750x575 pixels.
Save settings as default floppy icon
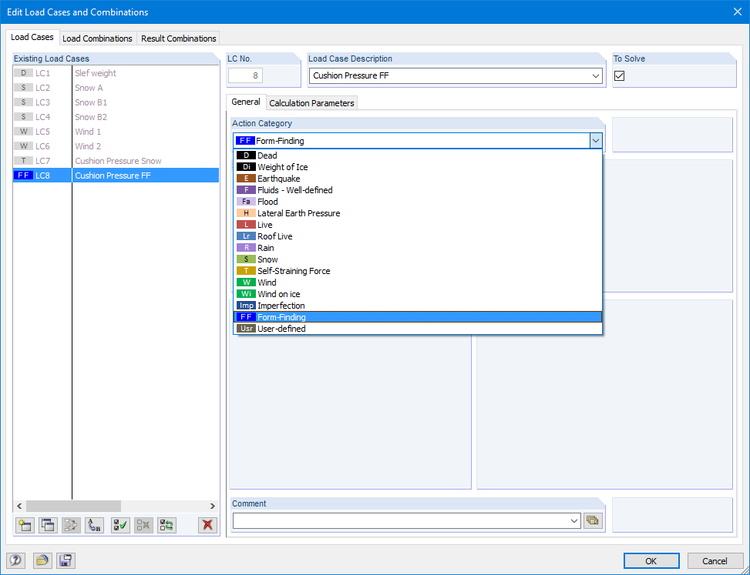(66, 560)
